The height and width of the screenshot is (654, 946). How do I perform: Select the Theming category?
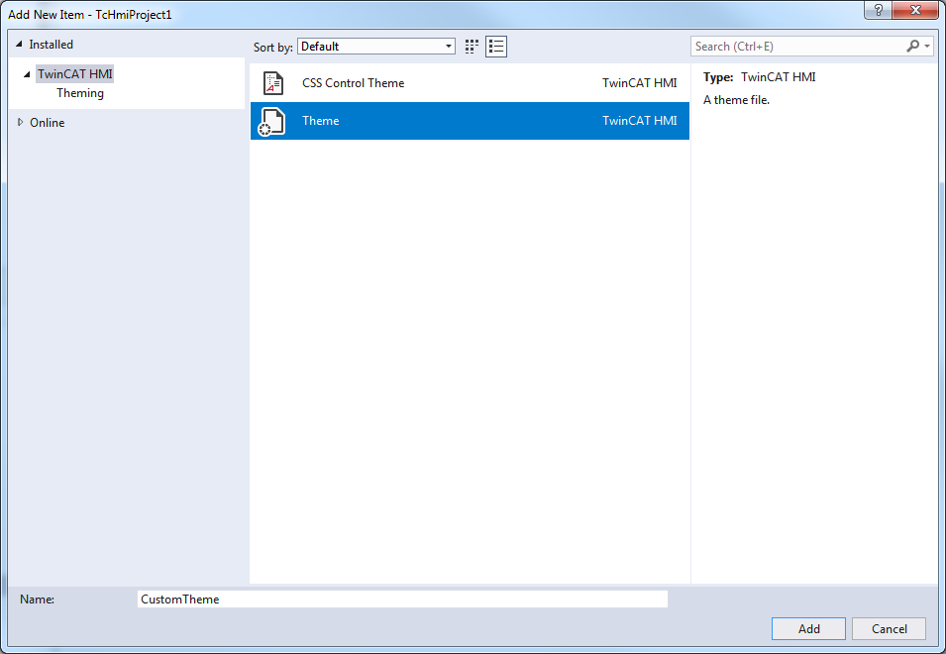pyautogui.click(x=80, y=93)
